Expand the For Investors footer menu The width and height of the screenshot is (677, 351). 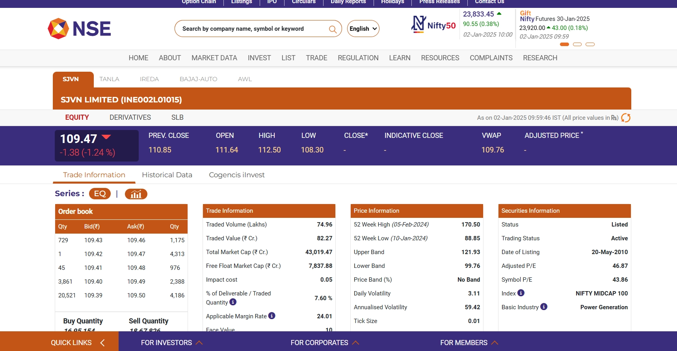pos(171,343)
